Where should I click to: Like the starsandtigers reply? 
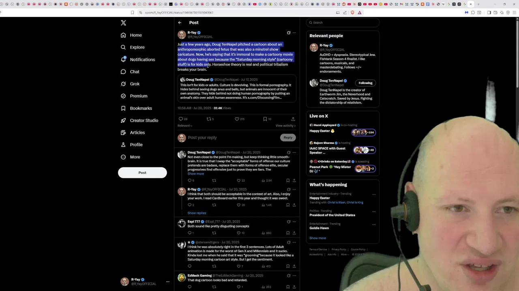click(x=238, y=266)
